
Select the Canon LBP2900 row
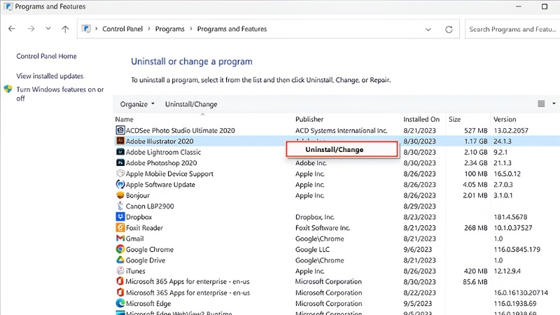[337, 206]
